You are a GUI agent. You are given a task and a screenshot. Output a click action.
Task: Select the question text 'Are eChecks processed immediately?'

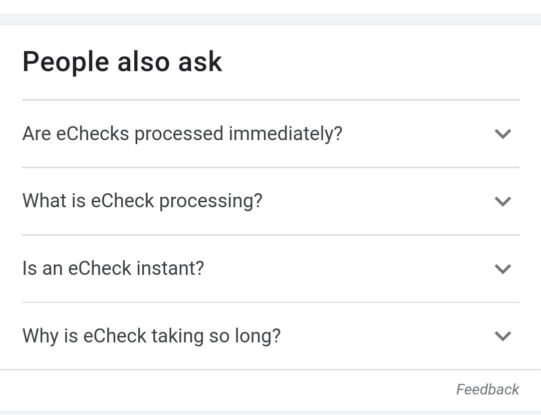pos(182,134)
